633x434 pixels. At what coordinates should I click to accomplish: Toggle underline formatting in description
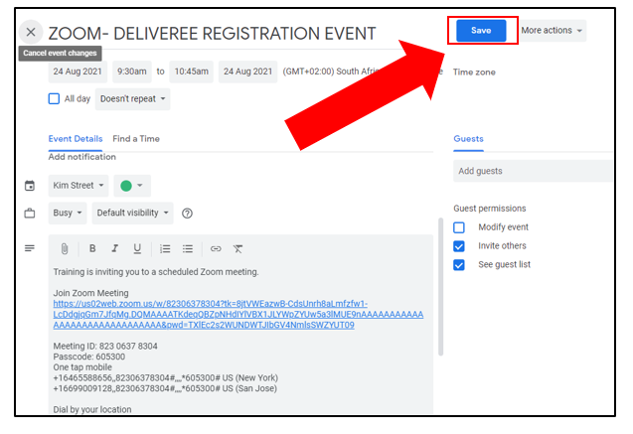point(137,248)
